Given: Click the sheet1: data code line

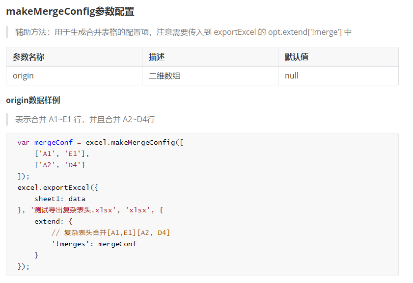Looking at the screenshot, I should [x=59, y=199].
